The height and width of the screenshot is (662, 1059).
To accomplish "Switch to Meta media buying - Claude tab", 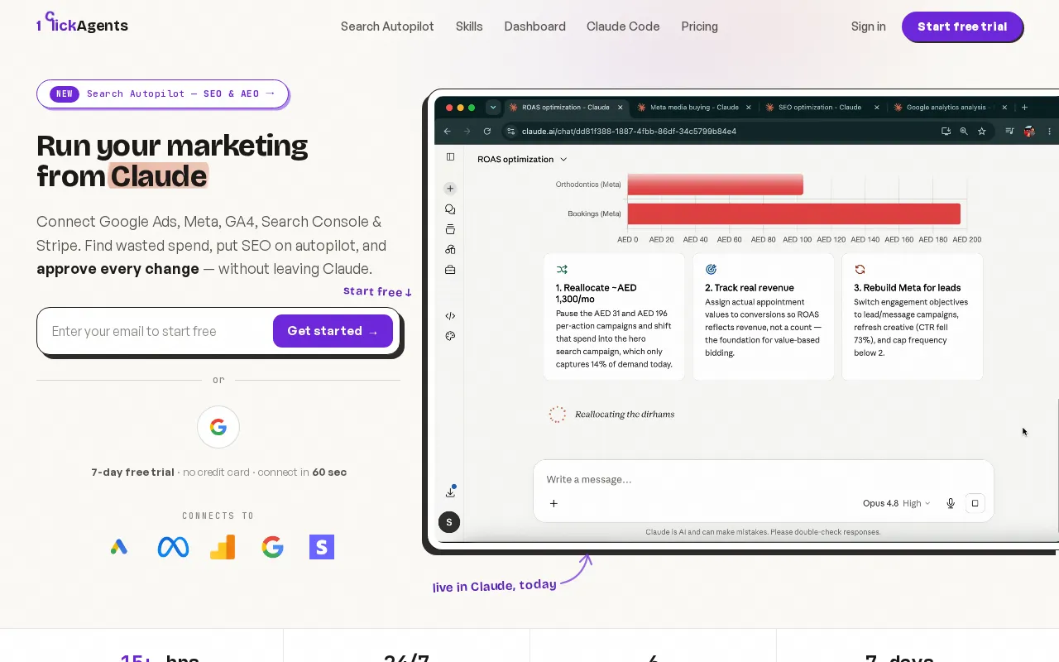I will pos(692,108).
